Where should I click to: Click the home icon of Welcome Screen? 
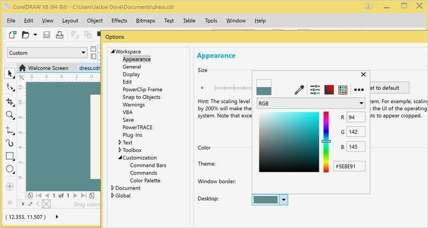[22, 68]
